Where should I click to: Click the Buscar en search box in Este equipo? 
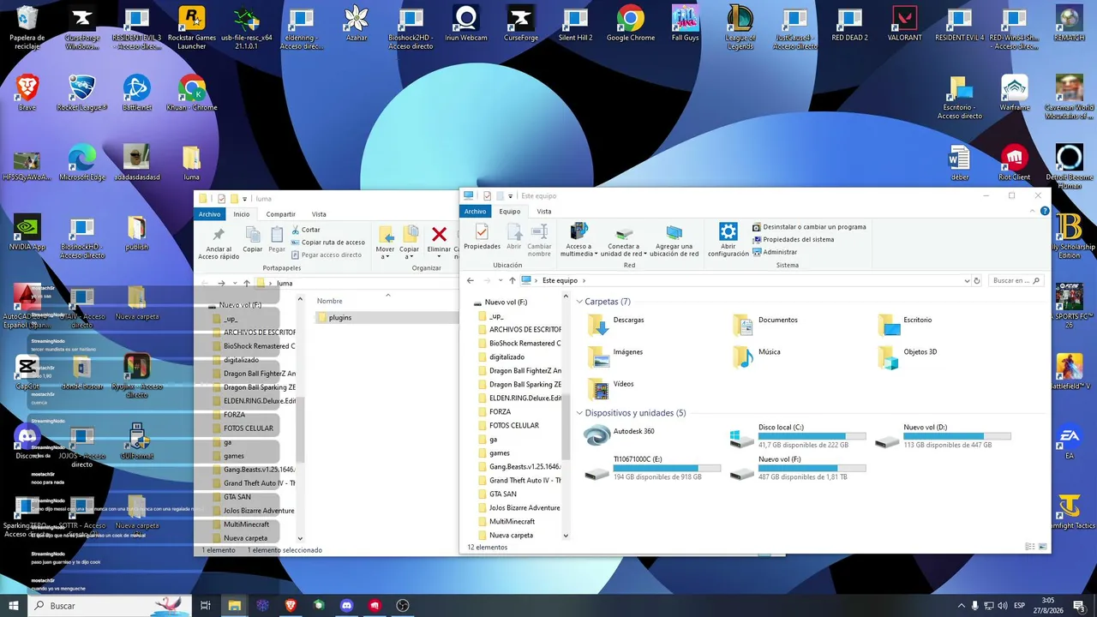tap(1016, 280)
